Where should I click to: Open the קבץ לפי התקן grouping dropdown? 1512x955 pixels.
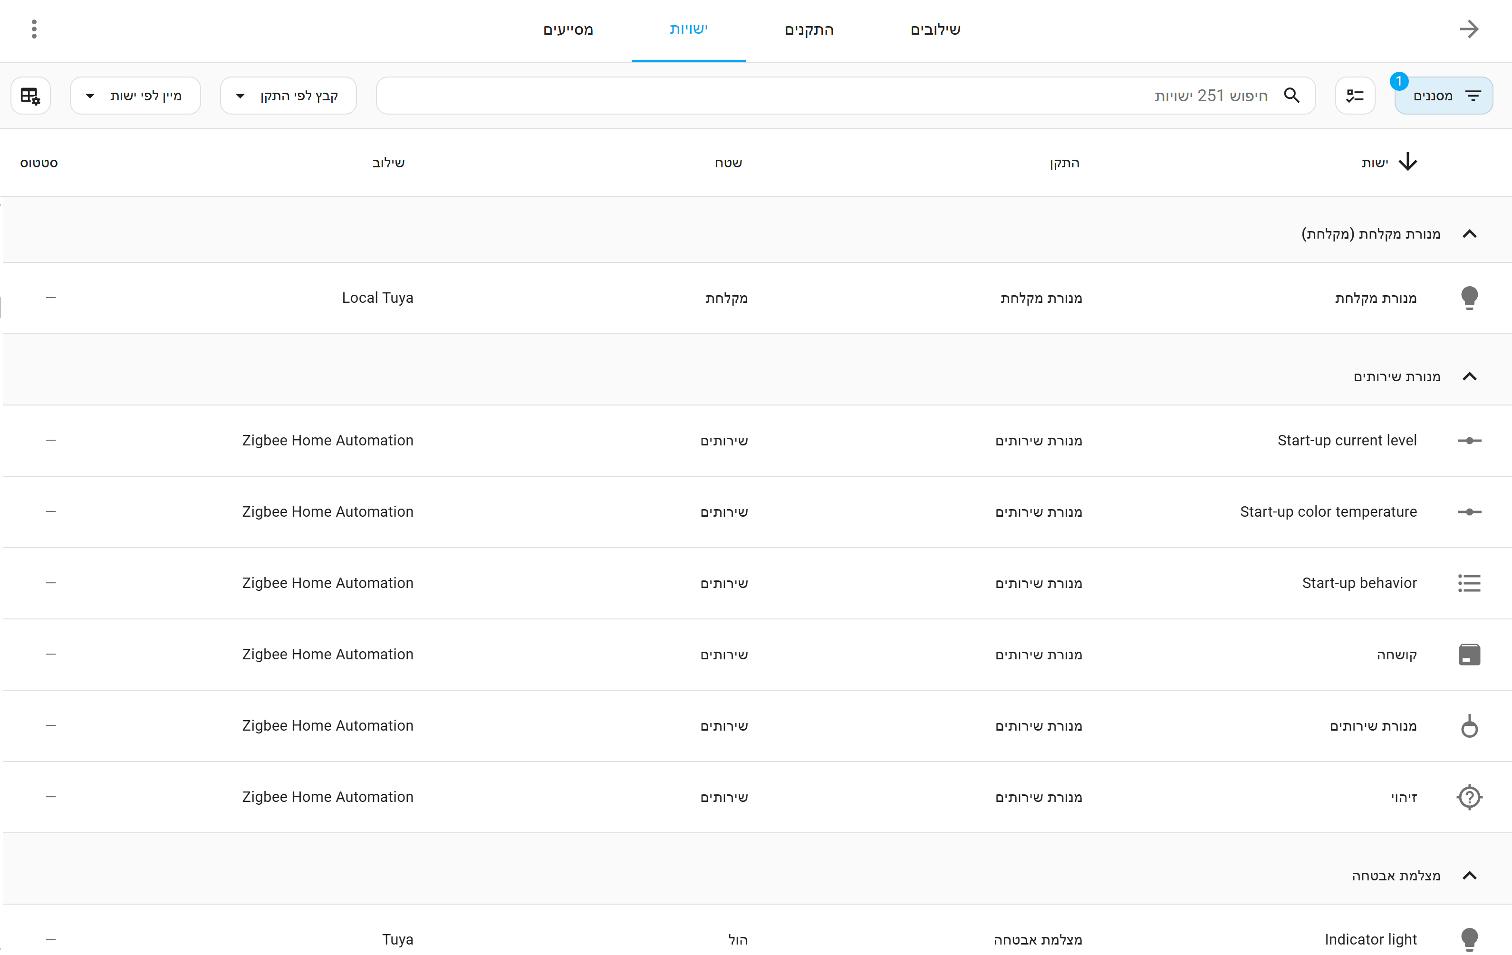[x=288, y=96]
